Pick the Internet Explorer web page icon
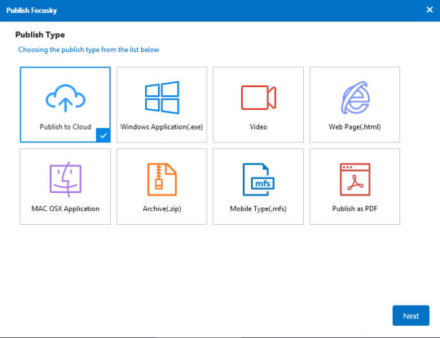 [355, 98]
